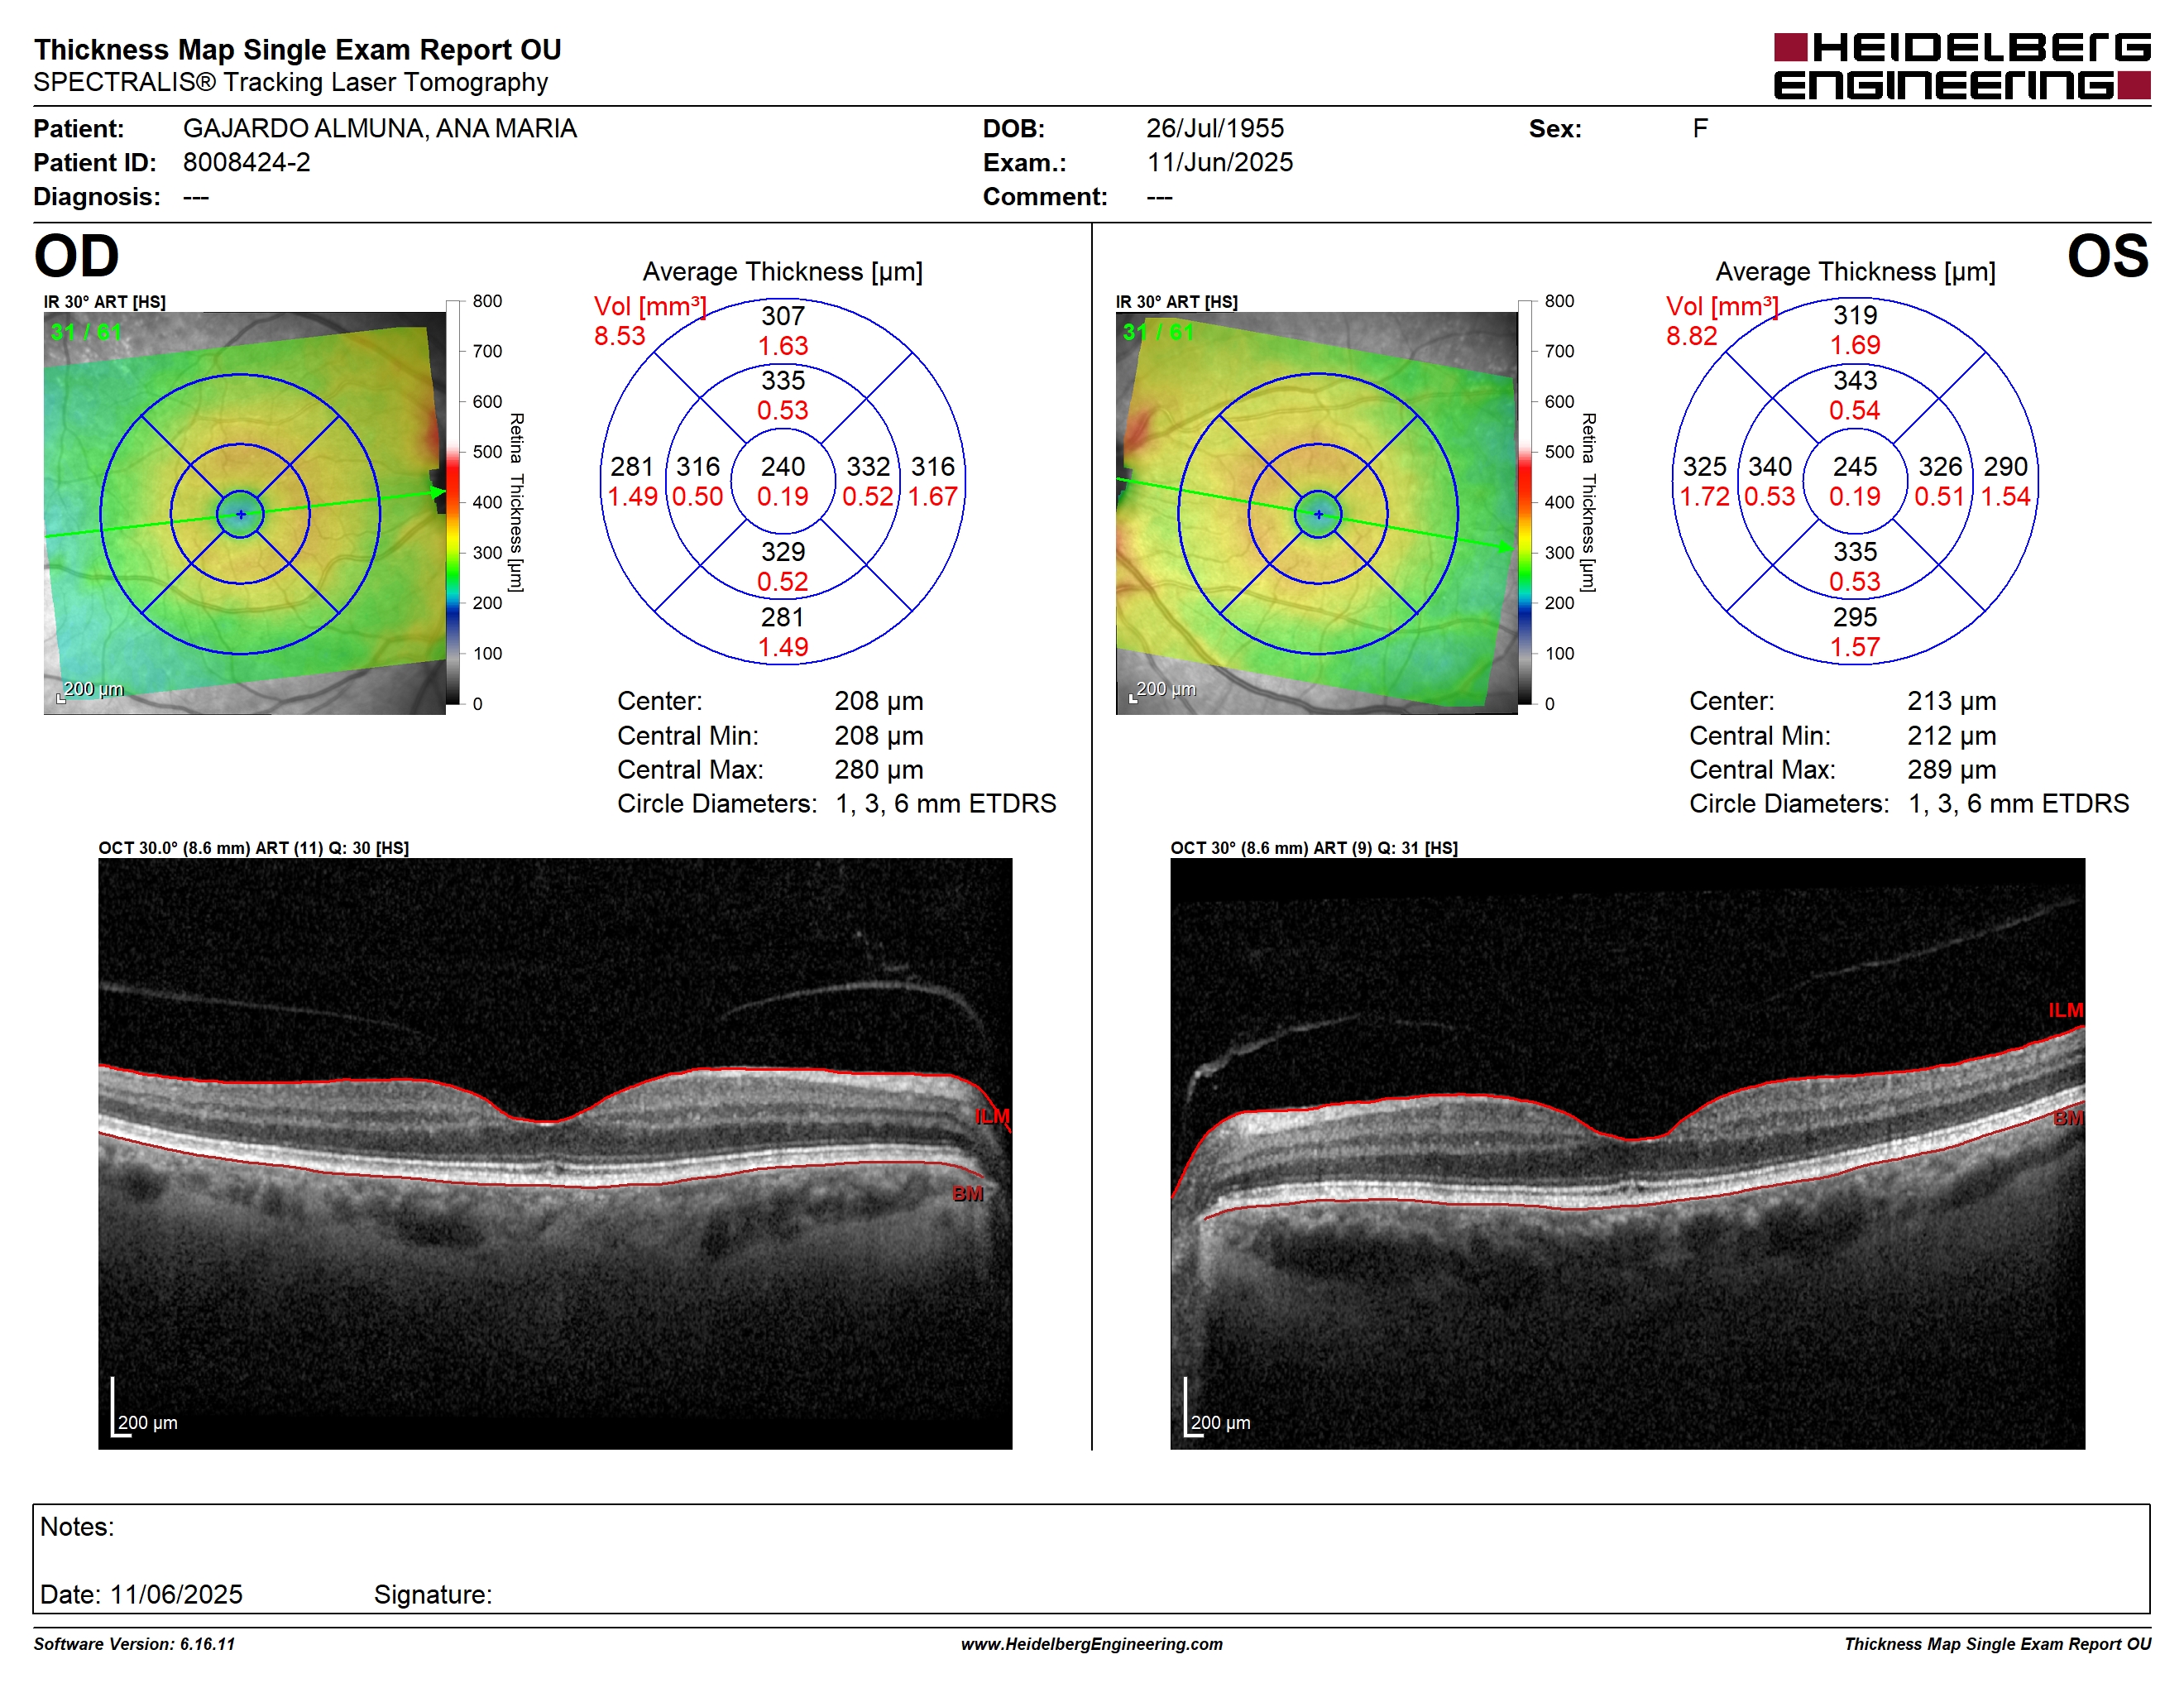The width and height of the screenshot is (2184, 1688).
Task: Click DOB value 26/Jul/1955
Action: click(1215, 129)
